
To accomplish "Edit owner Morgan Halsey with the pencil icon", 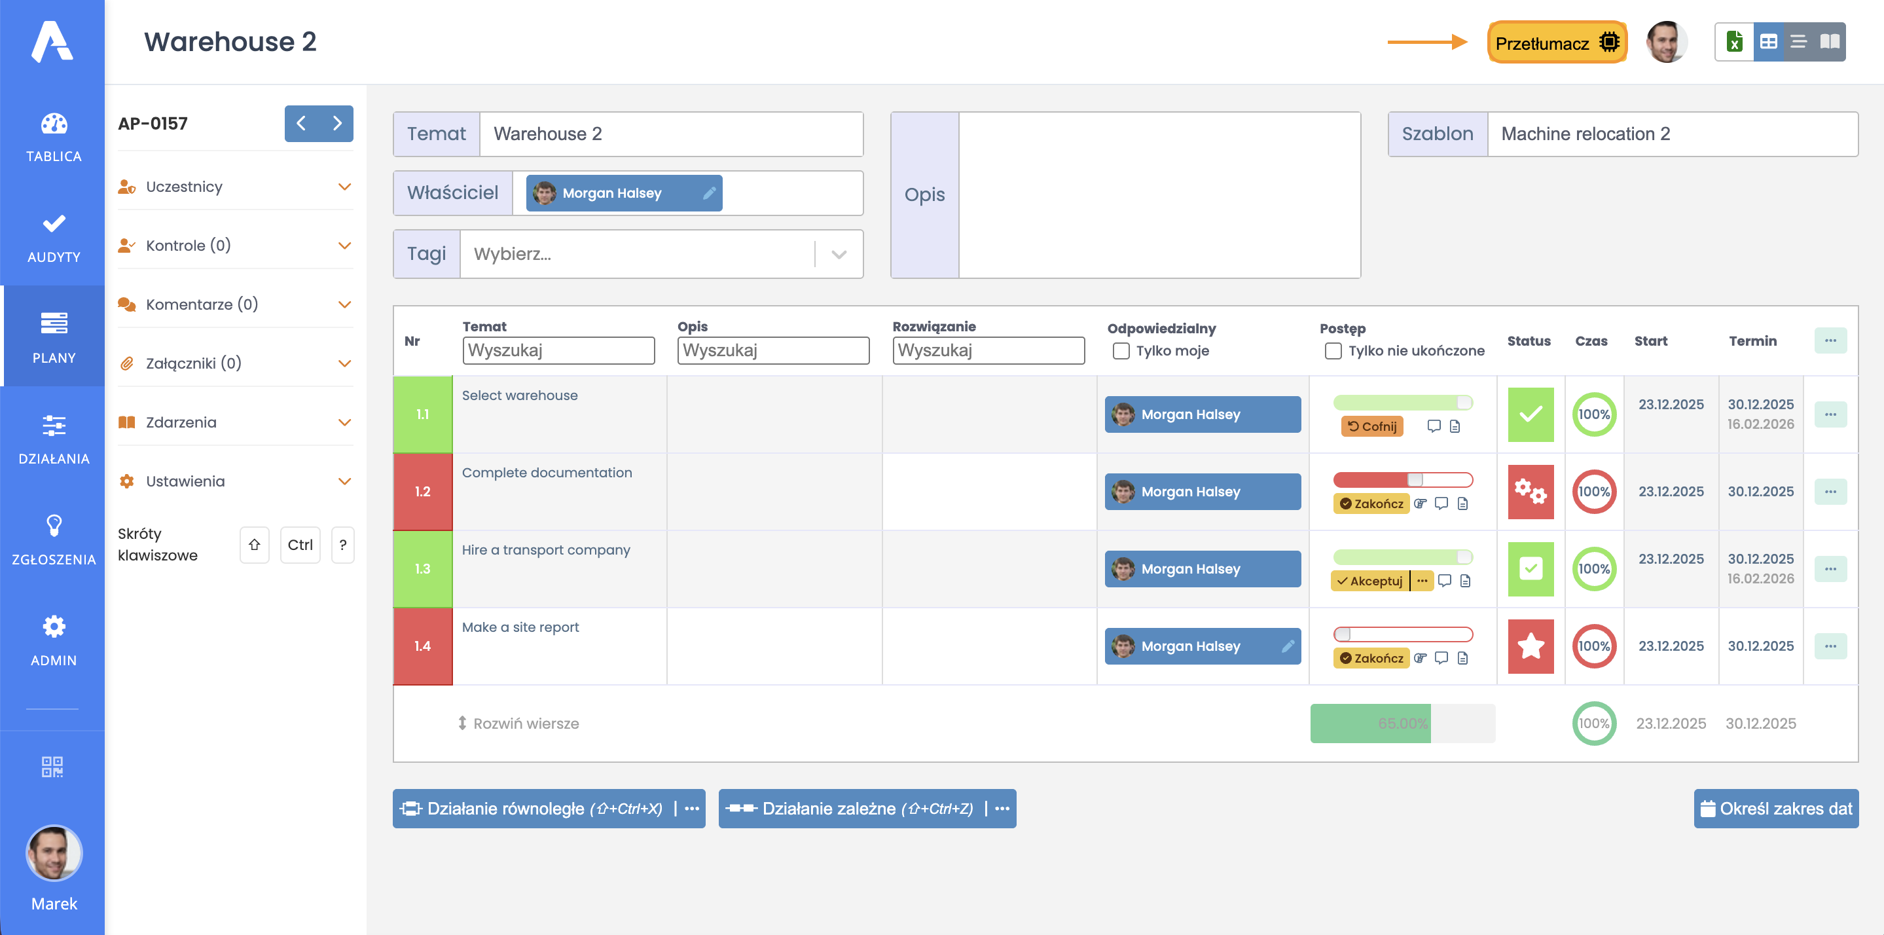I will (x=709, y=193).
